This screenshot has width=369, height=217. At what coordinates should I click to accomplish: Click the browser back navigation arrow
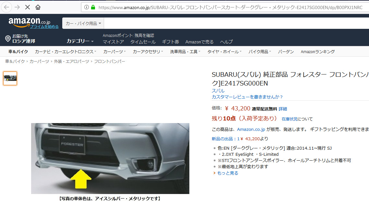[x=6, y=6]
